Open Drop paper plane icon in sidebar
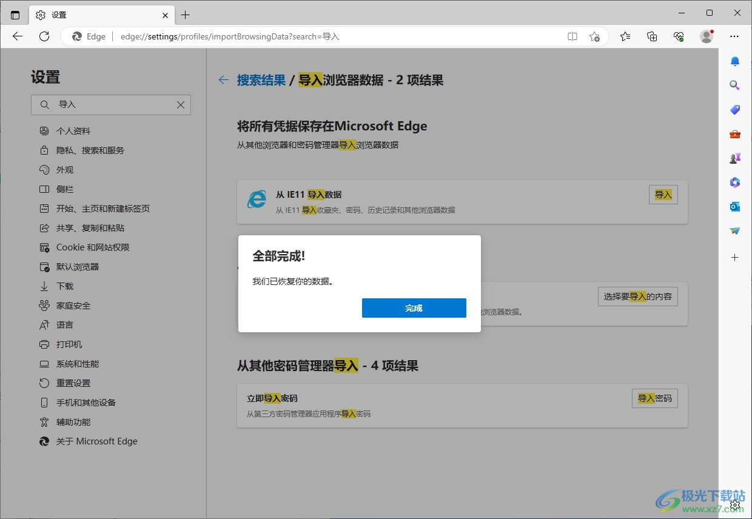This screenshot has width=752, height=519. pos(735,231)
